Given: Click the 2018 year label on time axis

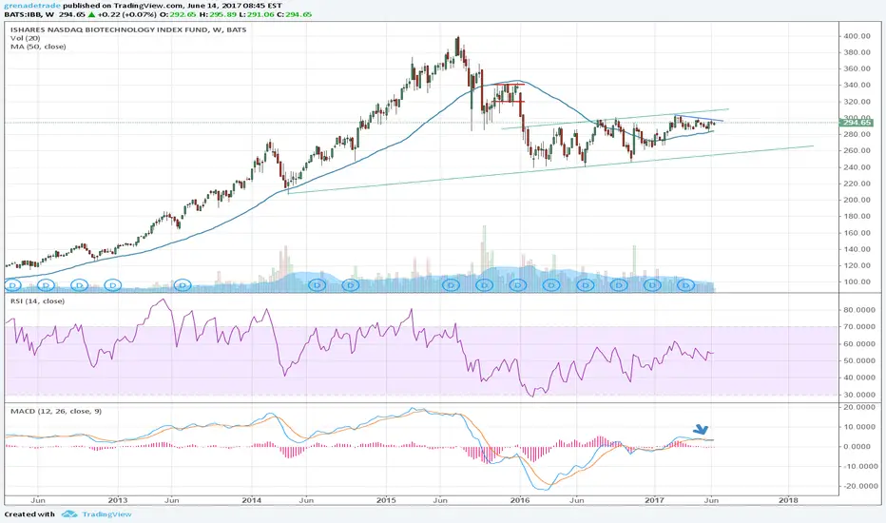Looking at the screenshot, I should coord(788,500).
